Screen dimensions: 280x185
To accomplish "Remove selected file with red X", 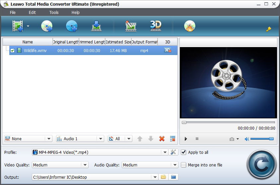I will pyautogui.click(x=162, y=139).
